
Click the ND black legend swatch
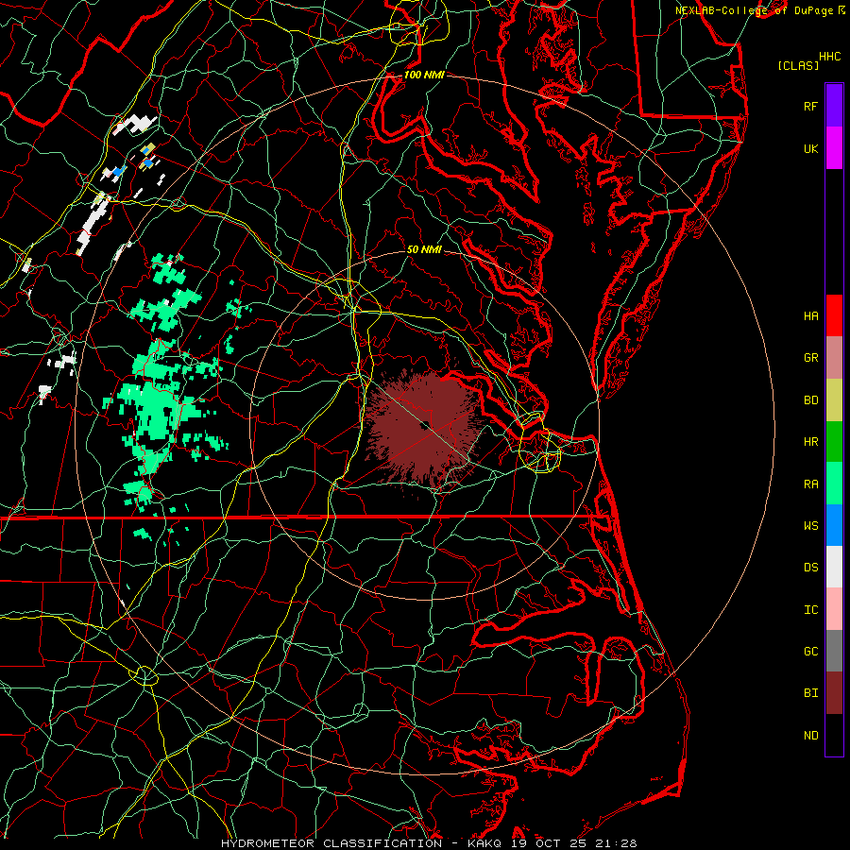tap(834, 735)
